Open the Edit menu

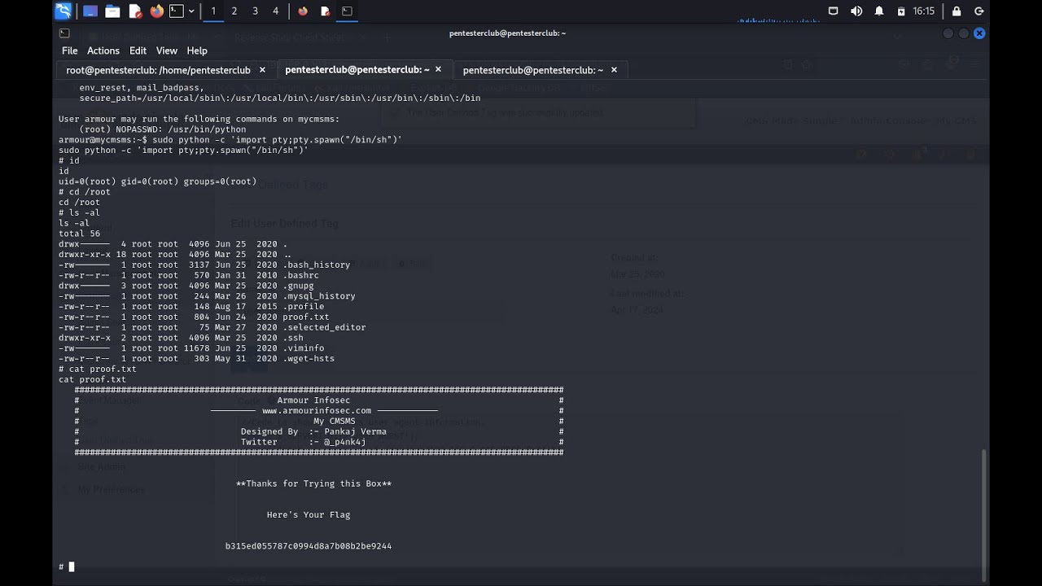138,50
